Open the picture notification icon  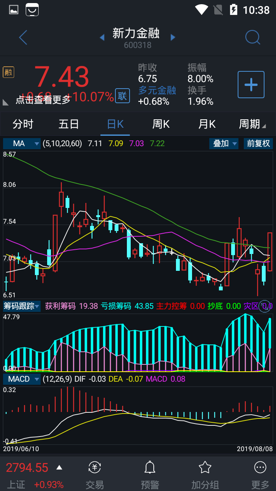(14, 10)
